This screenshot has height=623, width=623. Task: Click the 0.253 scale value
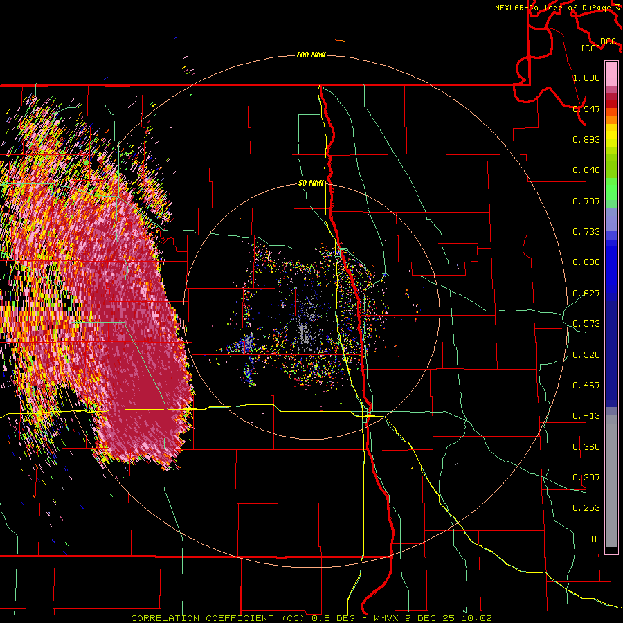(x=586, y=508)
